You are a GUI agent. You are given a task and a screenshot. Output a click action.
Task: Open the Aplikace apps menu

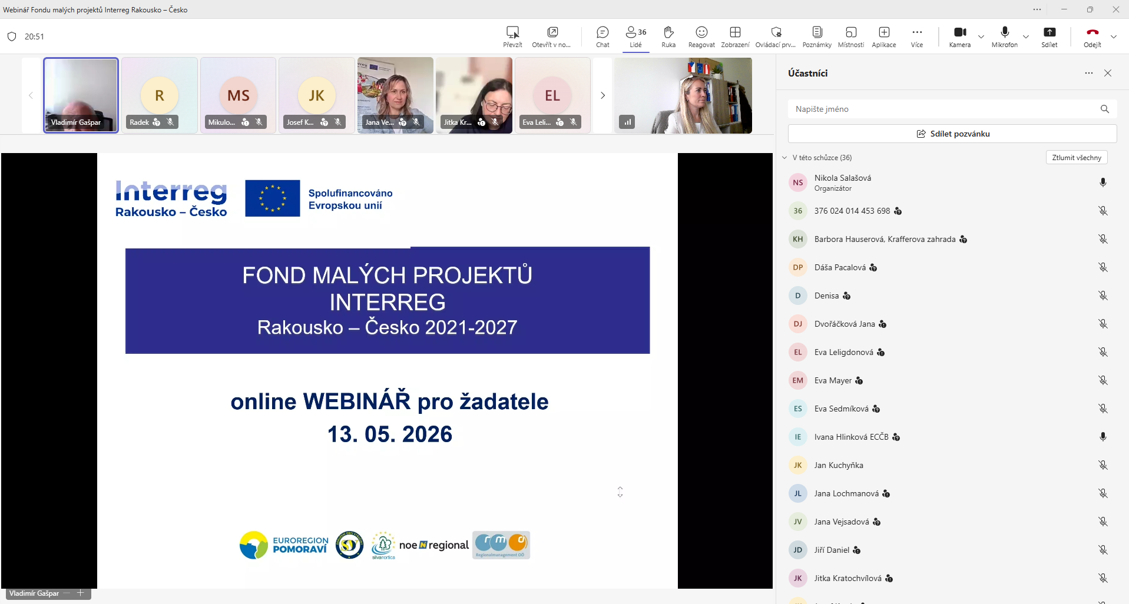884,36
